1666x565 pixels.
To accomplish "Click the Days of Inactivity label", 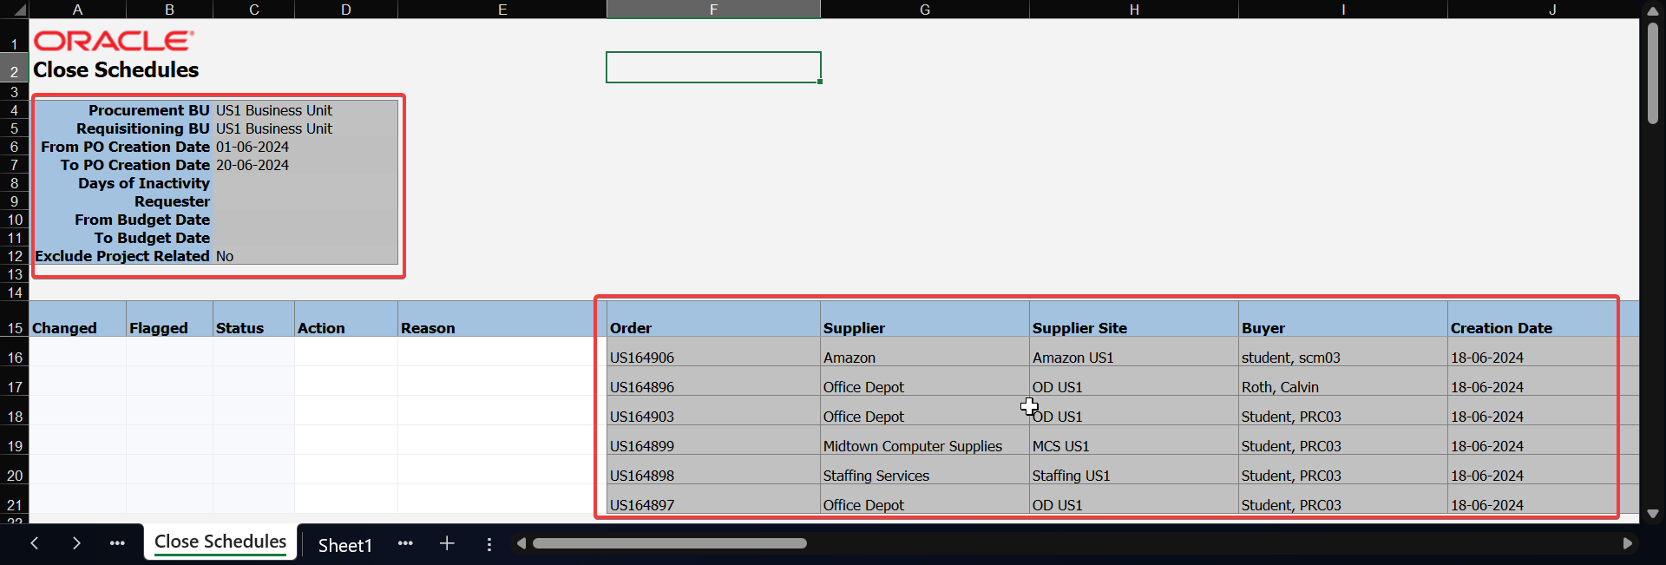I will click(x=144, y=183).
